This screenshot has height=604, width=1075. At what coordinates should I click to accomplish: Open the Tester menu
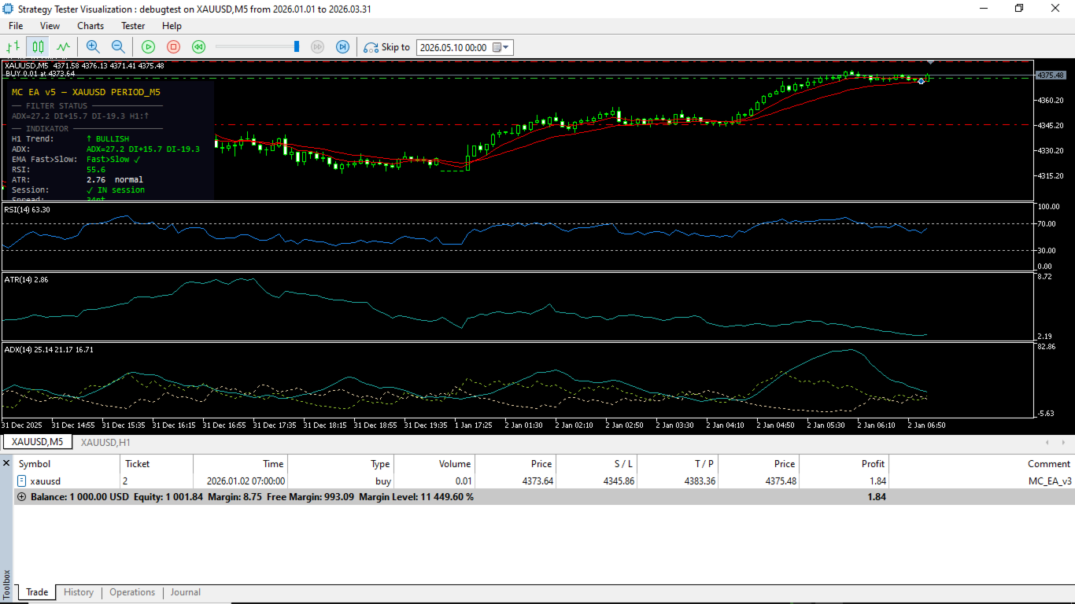[132, 26]
